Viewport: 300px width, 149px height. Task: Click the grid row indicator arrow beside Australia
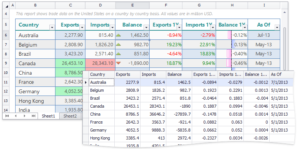click(x=85, y=83)
